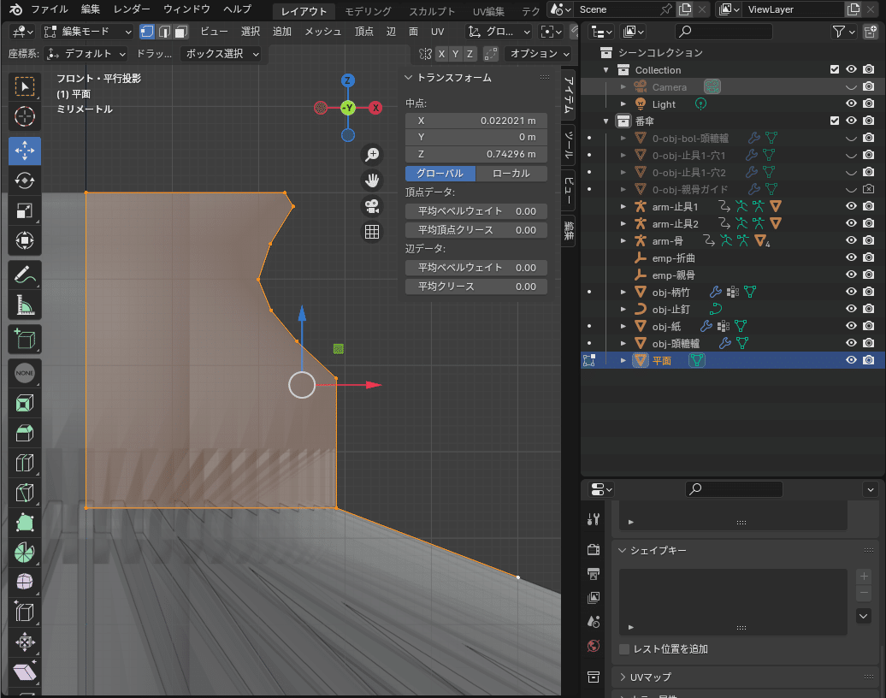Click the 平均クリース value slider
Image resolution: width=886 pixels, height=698 pixels.
[476, 287]
